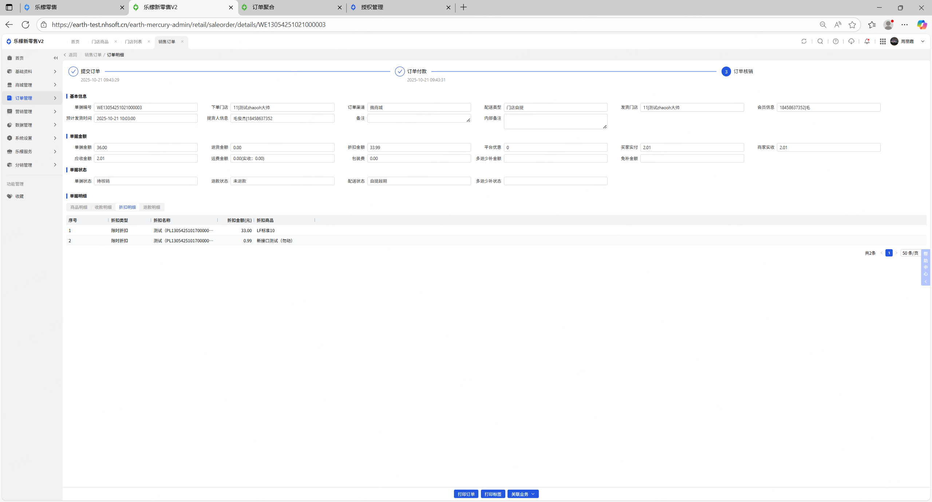Open the notifications bell icon
The image size is (932, 502).
click(867, 41)
